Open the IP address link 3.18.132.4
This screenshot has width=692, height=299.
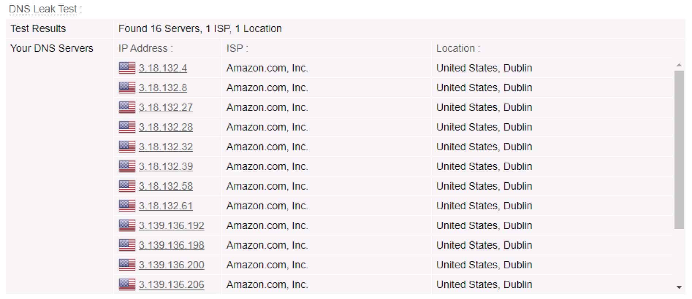163,68
